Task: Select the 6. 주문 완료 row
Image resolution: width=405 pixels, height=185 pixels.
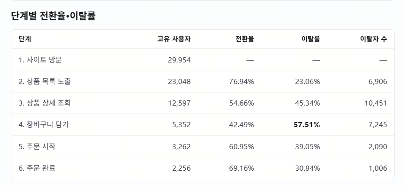Action: (x=202, y=168)
